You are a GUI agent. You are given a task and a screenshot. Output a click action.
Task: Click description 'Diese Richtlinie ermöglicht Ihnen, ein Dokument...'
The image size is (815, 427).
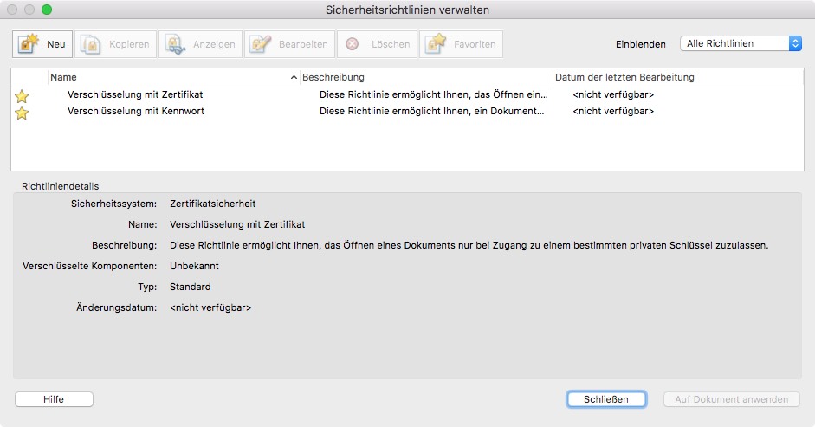(x=432, y=111)
